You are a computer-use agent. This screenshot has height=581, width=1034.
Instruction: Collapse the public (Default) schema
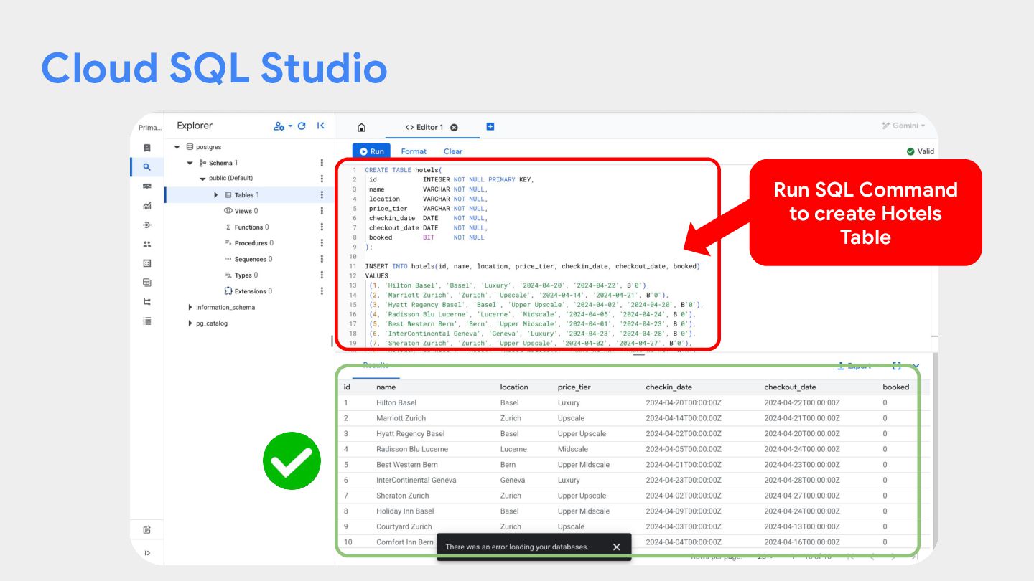click(x=203, y=179)
